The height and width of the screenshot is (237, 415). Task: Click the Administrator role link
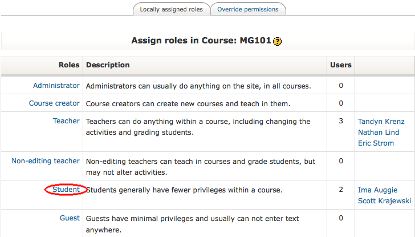(x=56, y=86)
